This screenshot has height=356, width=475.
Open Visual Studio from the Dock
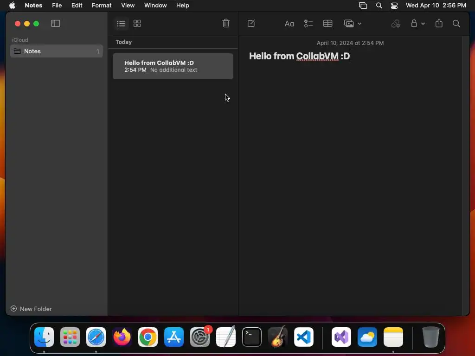coord(341,337)
